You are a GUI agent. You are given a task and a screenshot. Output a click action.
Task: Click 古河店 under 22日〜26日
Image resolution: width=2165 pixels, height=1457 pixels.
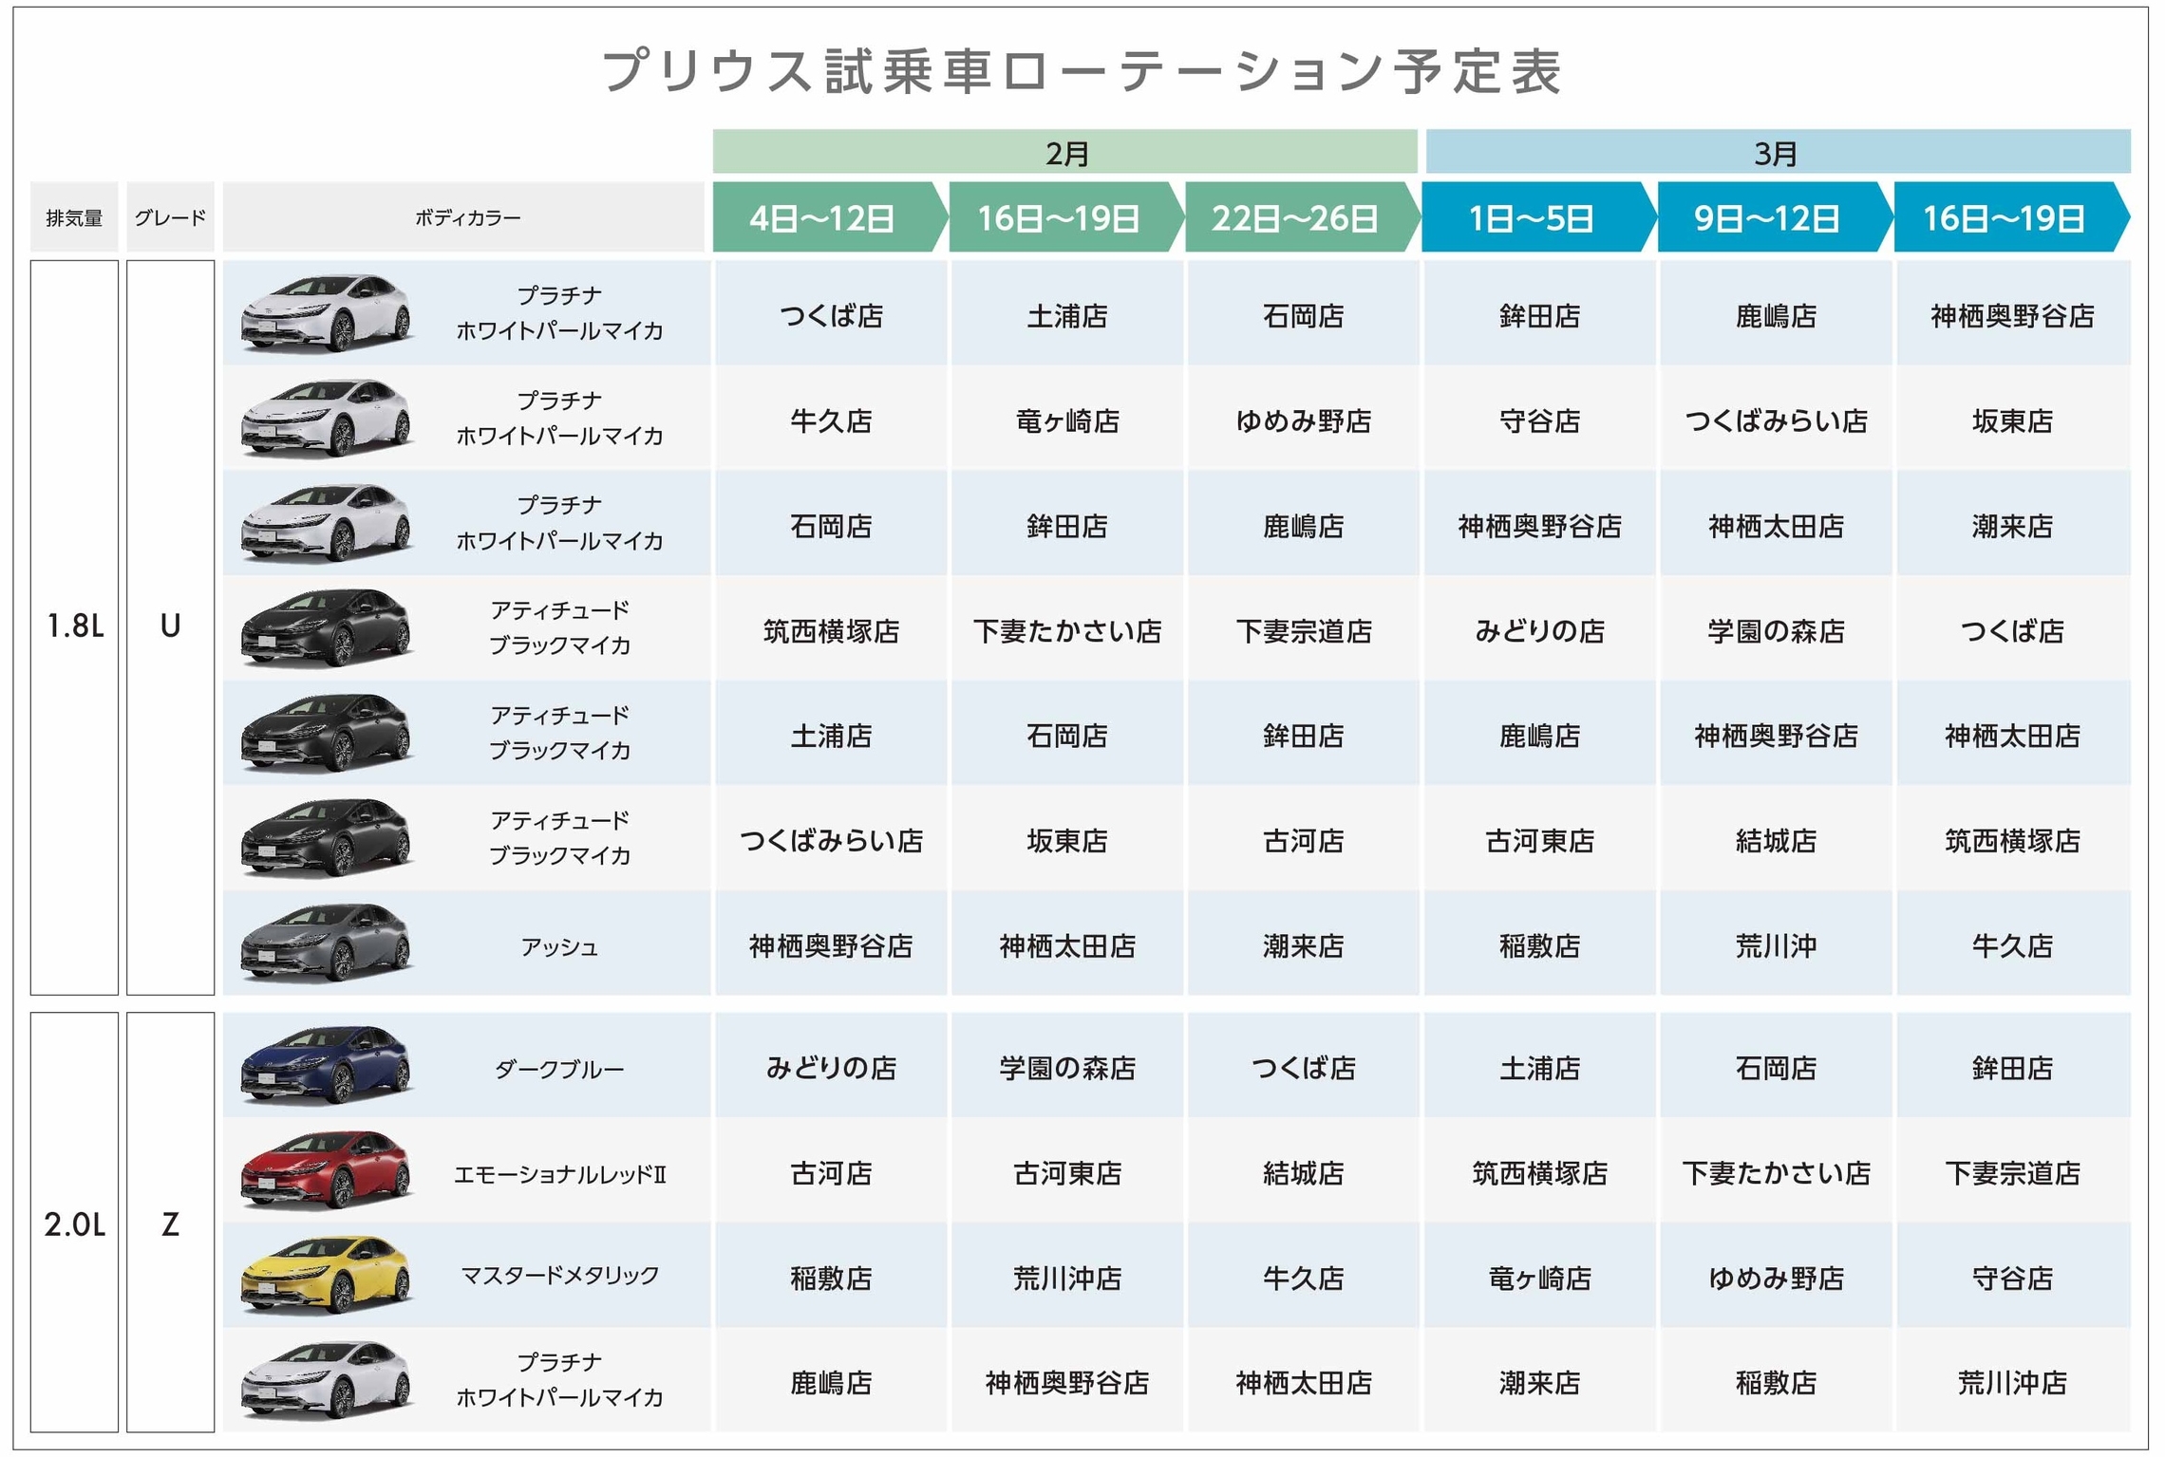tap(1303, 841)
